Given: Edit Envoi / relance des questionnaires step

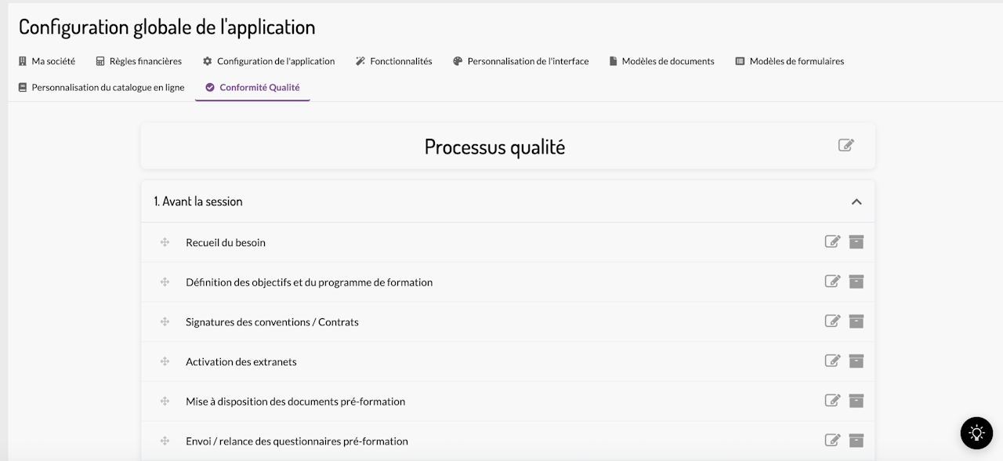Looking at the screenshot, I should (x=832, y=440).
